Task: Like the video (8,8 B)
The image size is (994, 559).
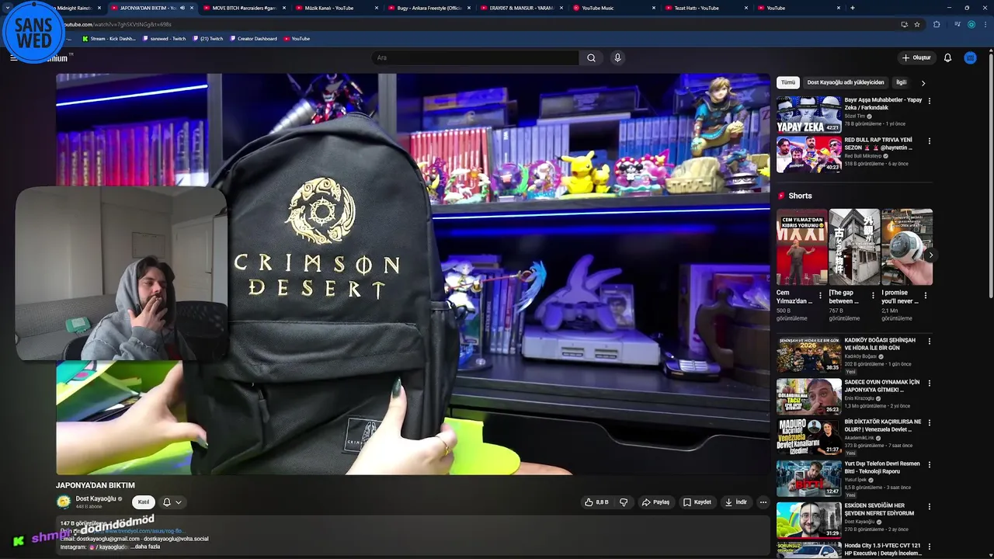Action: click(596, 502)
